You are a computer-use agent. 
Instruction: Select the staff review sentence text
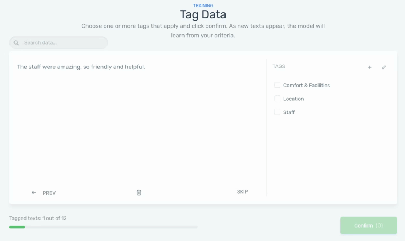coord(81,67)
